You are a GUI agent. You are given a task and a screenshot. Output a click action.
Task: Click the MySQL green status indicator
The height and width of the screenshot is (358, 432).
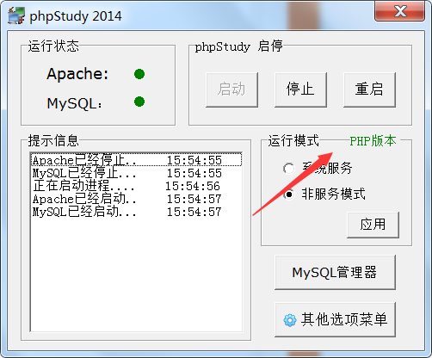tap(139, 102)
